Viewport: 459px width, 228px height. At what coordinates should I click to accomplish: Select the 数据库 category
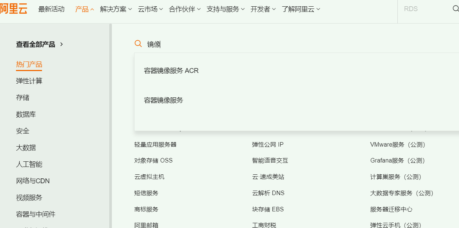[x=26, y=114]
